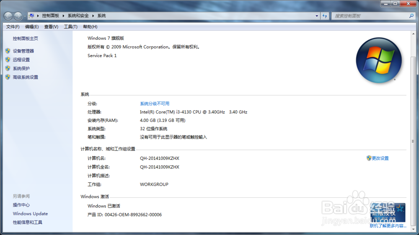This screenshot has width=419, height=235.
Task: Click product ID 00426-OEM-8992662-00006 text
Action: click(133, 215)
